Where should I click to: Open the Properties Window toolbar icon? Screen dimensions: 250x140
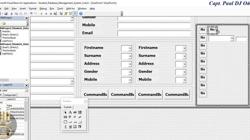(66, 14)
